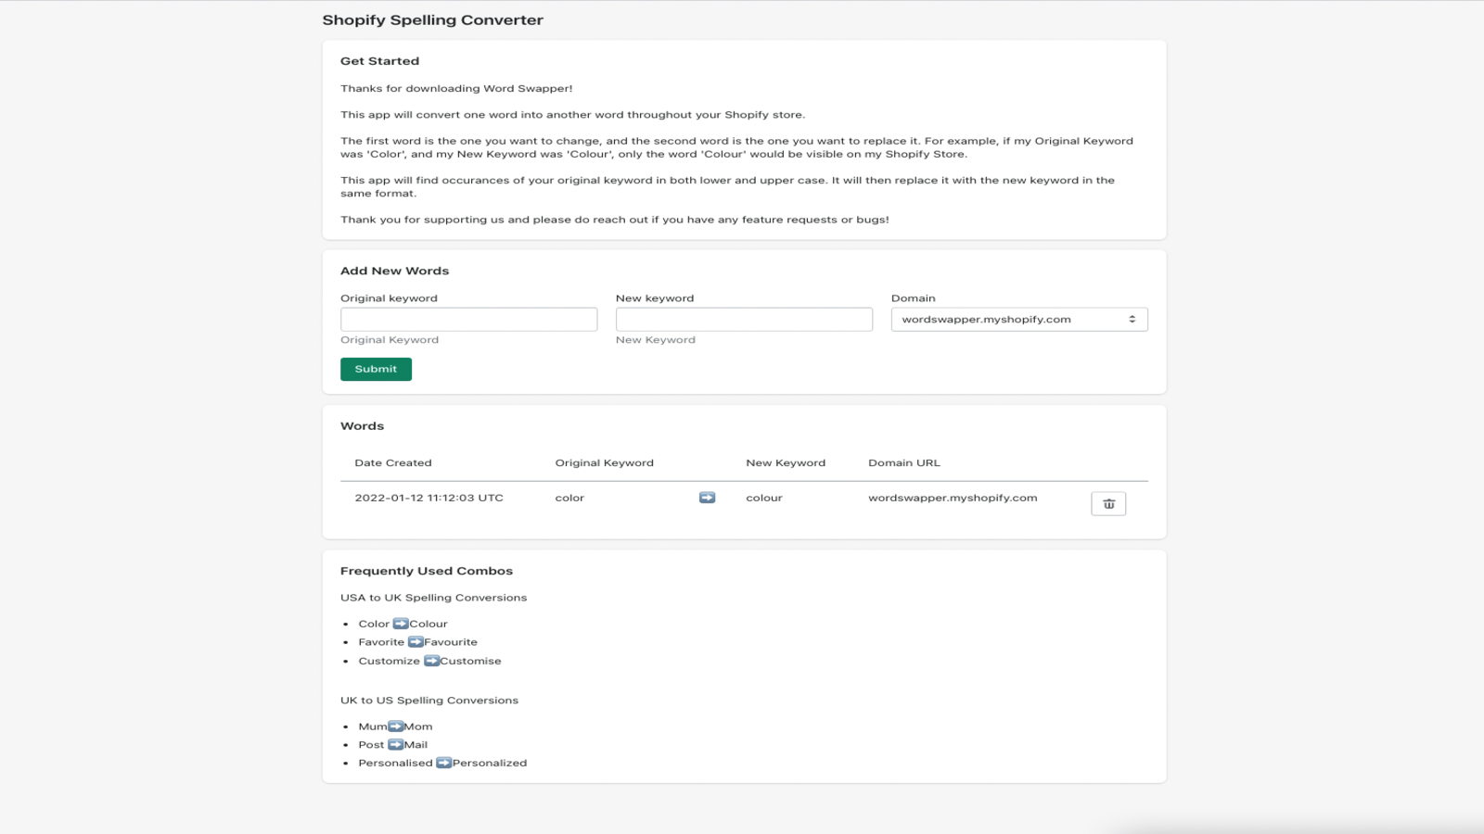
Task: Select the Domain URL column header
Action: click(904, 462)
